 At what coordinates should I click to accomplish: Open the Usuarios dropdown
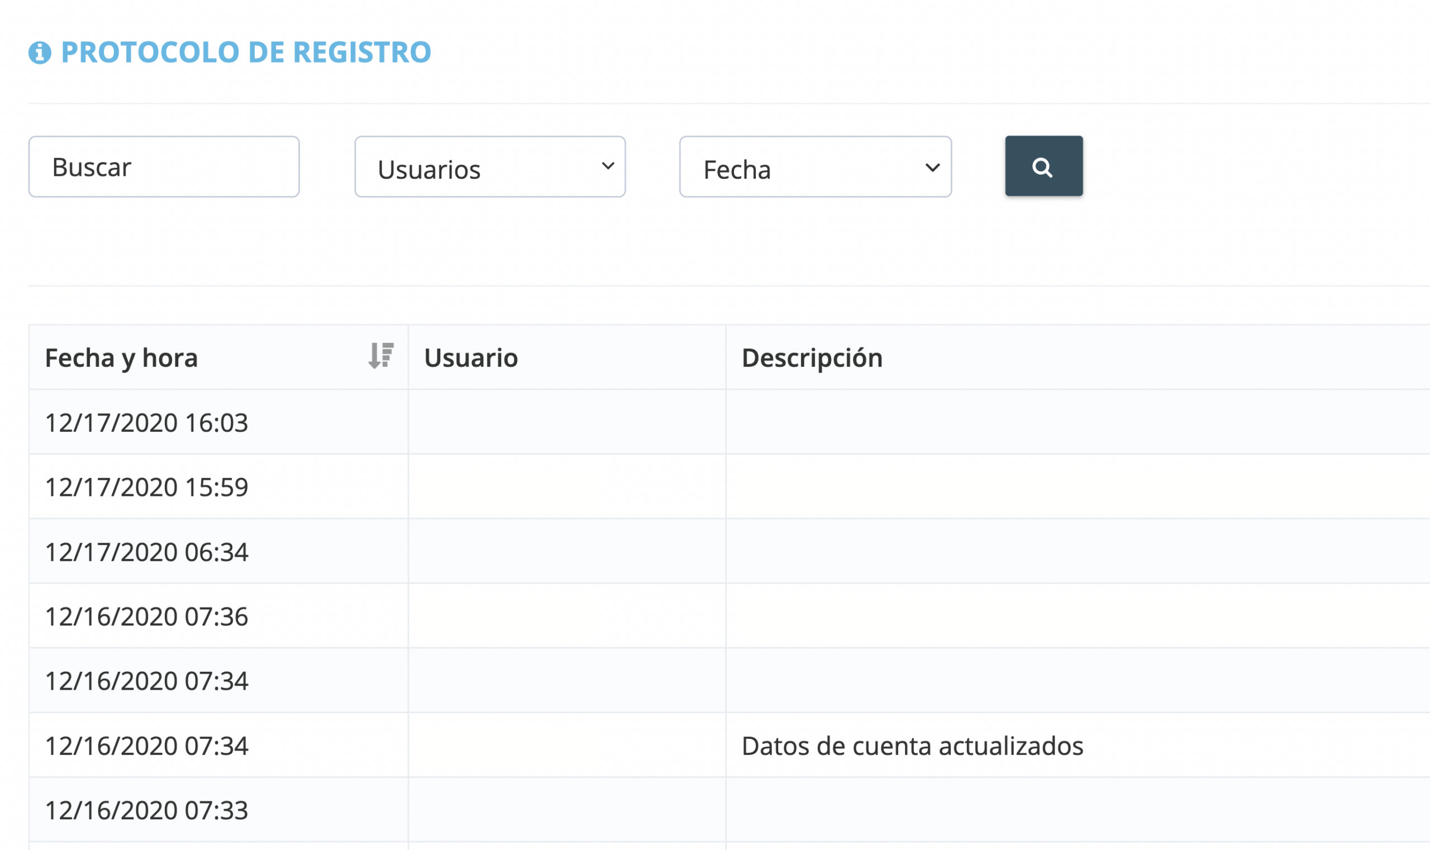click(490, 166)
